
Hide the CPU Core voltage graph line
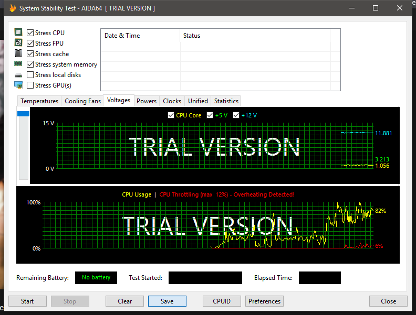[171, 115]
